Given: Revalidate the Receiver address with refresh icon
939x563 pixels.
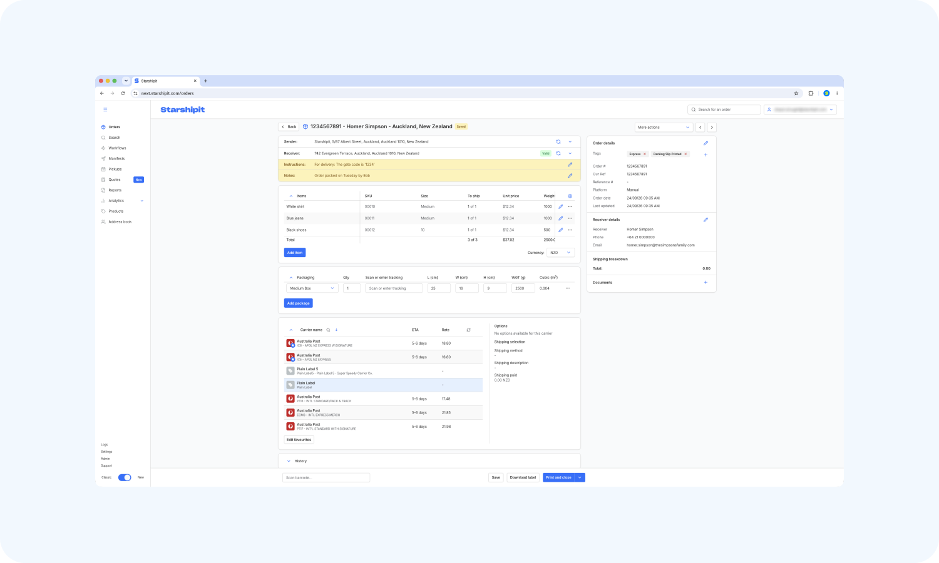Looking at the screenshot, I should coord(558,153).
